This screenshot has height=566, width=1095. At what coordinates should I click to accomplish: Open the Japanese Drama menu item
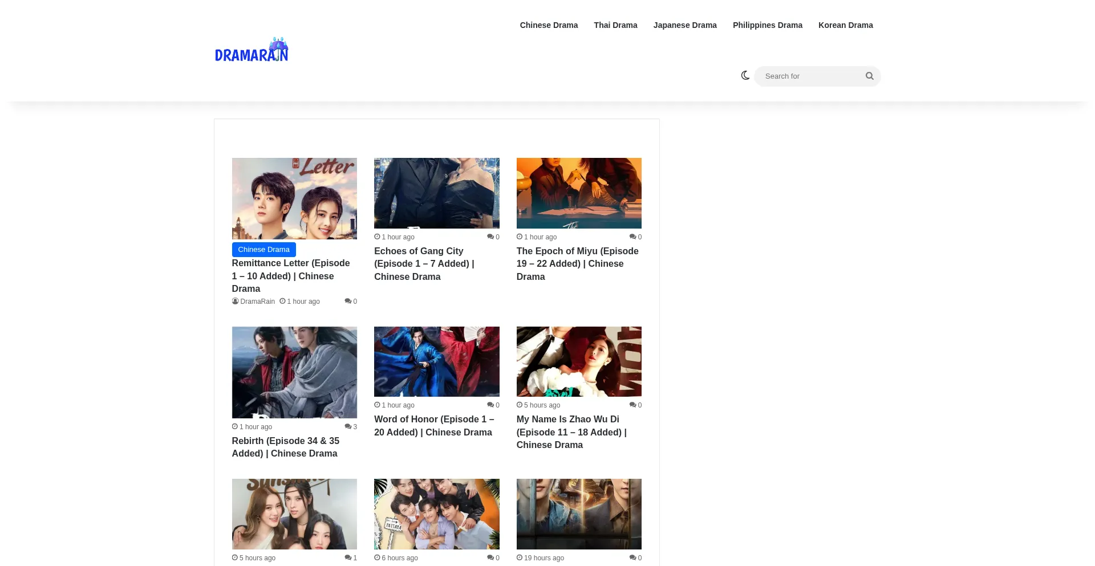[x=685, y=25]
